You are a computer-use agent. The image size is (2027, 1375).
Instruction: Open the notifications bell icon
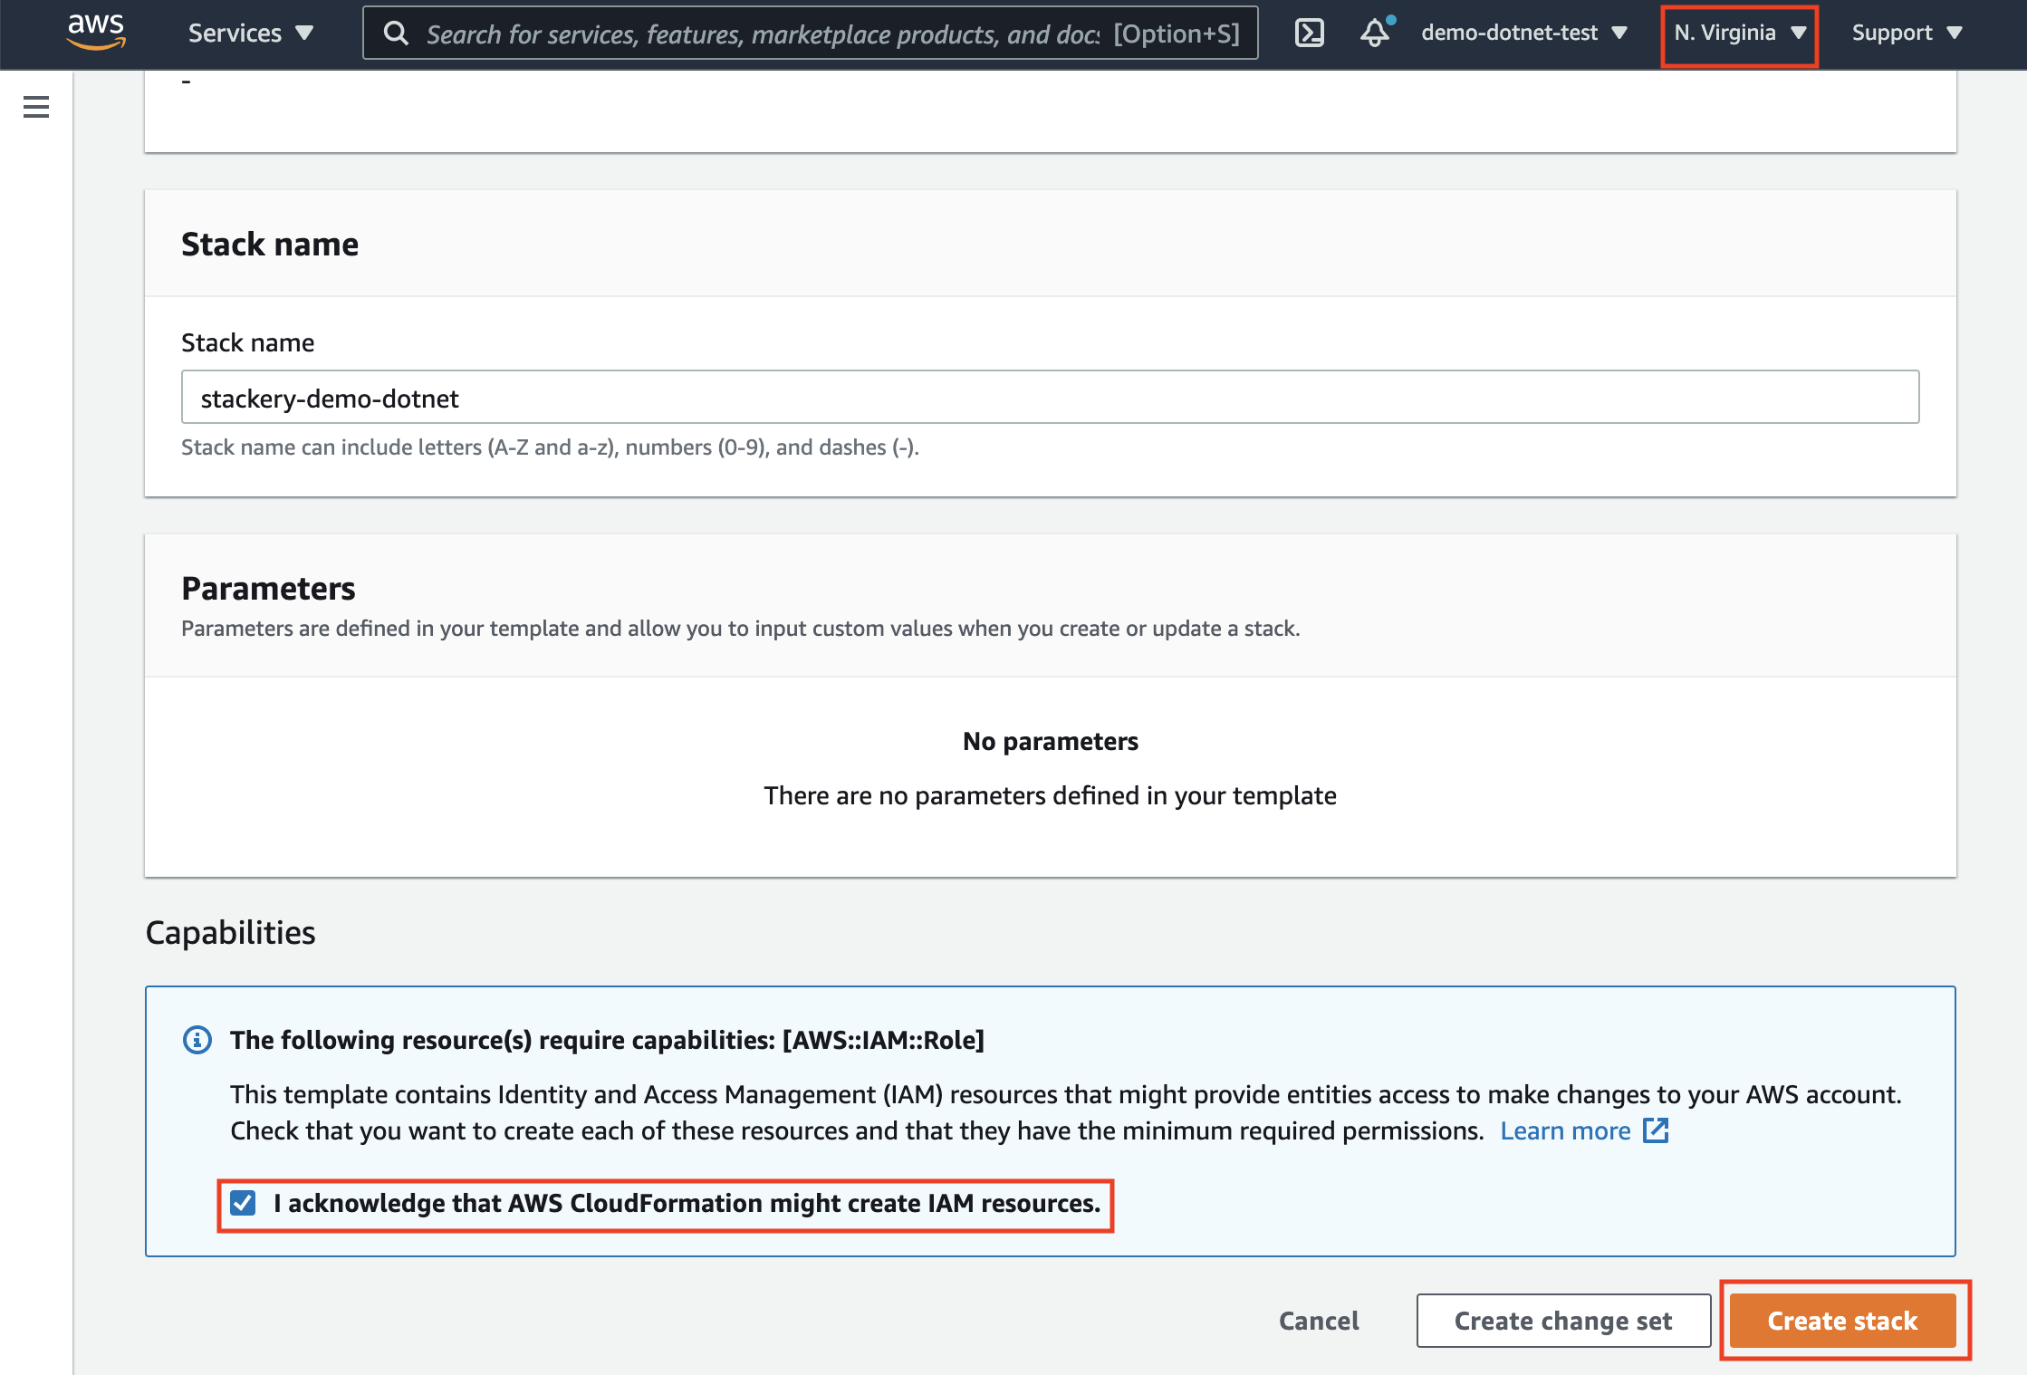click(1376, 33)
